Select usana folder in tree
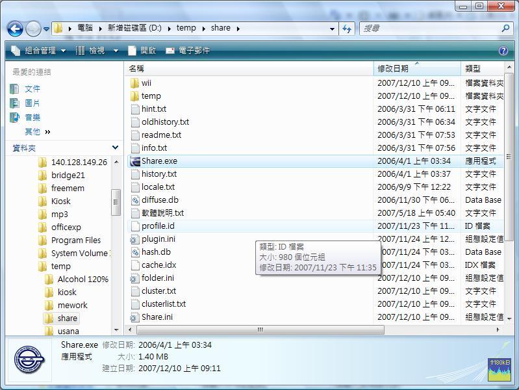 [68, 331]
